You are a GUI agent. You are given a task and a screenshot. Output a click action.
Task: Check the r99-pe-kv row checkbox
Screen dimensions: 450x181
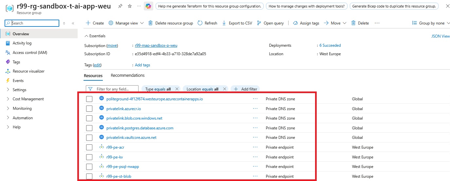pyautogui.click(x=89, y=157)
